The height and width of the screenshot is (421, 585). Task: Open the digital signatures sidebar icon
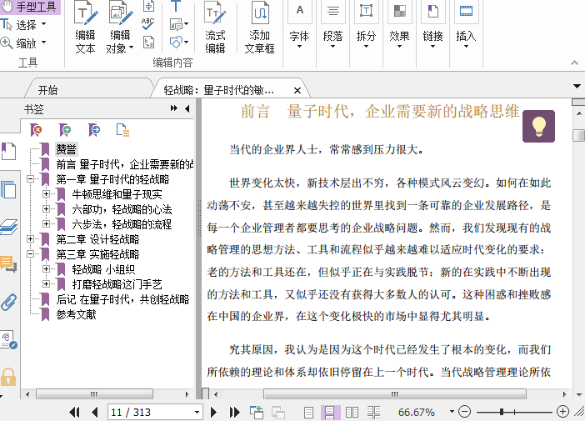click(8, 339)
